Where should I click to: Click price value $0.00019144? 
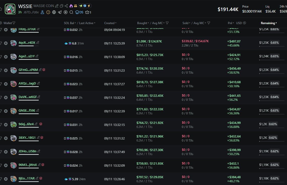click(x=252, y=11)
